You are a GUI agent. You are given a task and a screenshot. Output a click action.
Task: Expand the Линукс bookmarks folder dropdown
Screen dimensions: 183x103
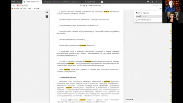point(36,9)
